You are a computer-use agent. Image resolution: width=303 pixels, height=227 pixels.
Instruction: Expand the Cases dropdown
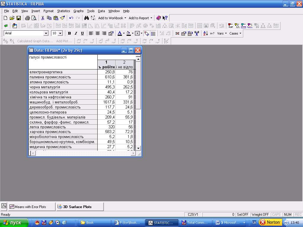[x=235, y=33]
